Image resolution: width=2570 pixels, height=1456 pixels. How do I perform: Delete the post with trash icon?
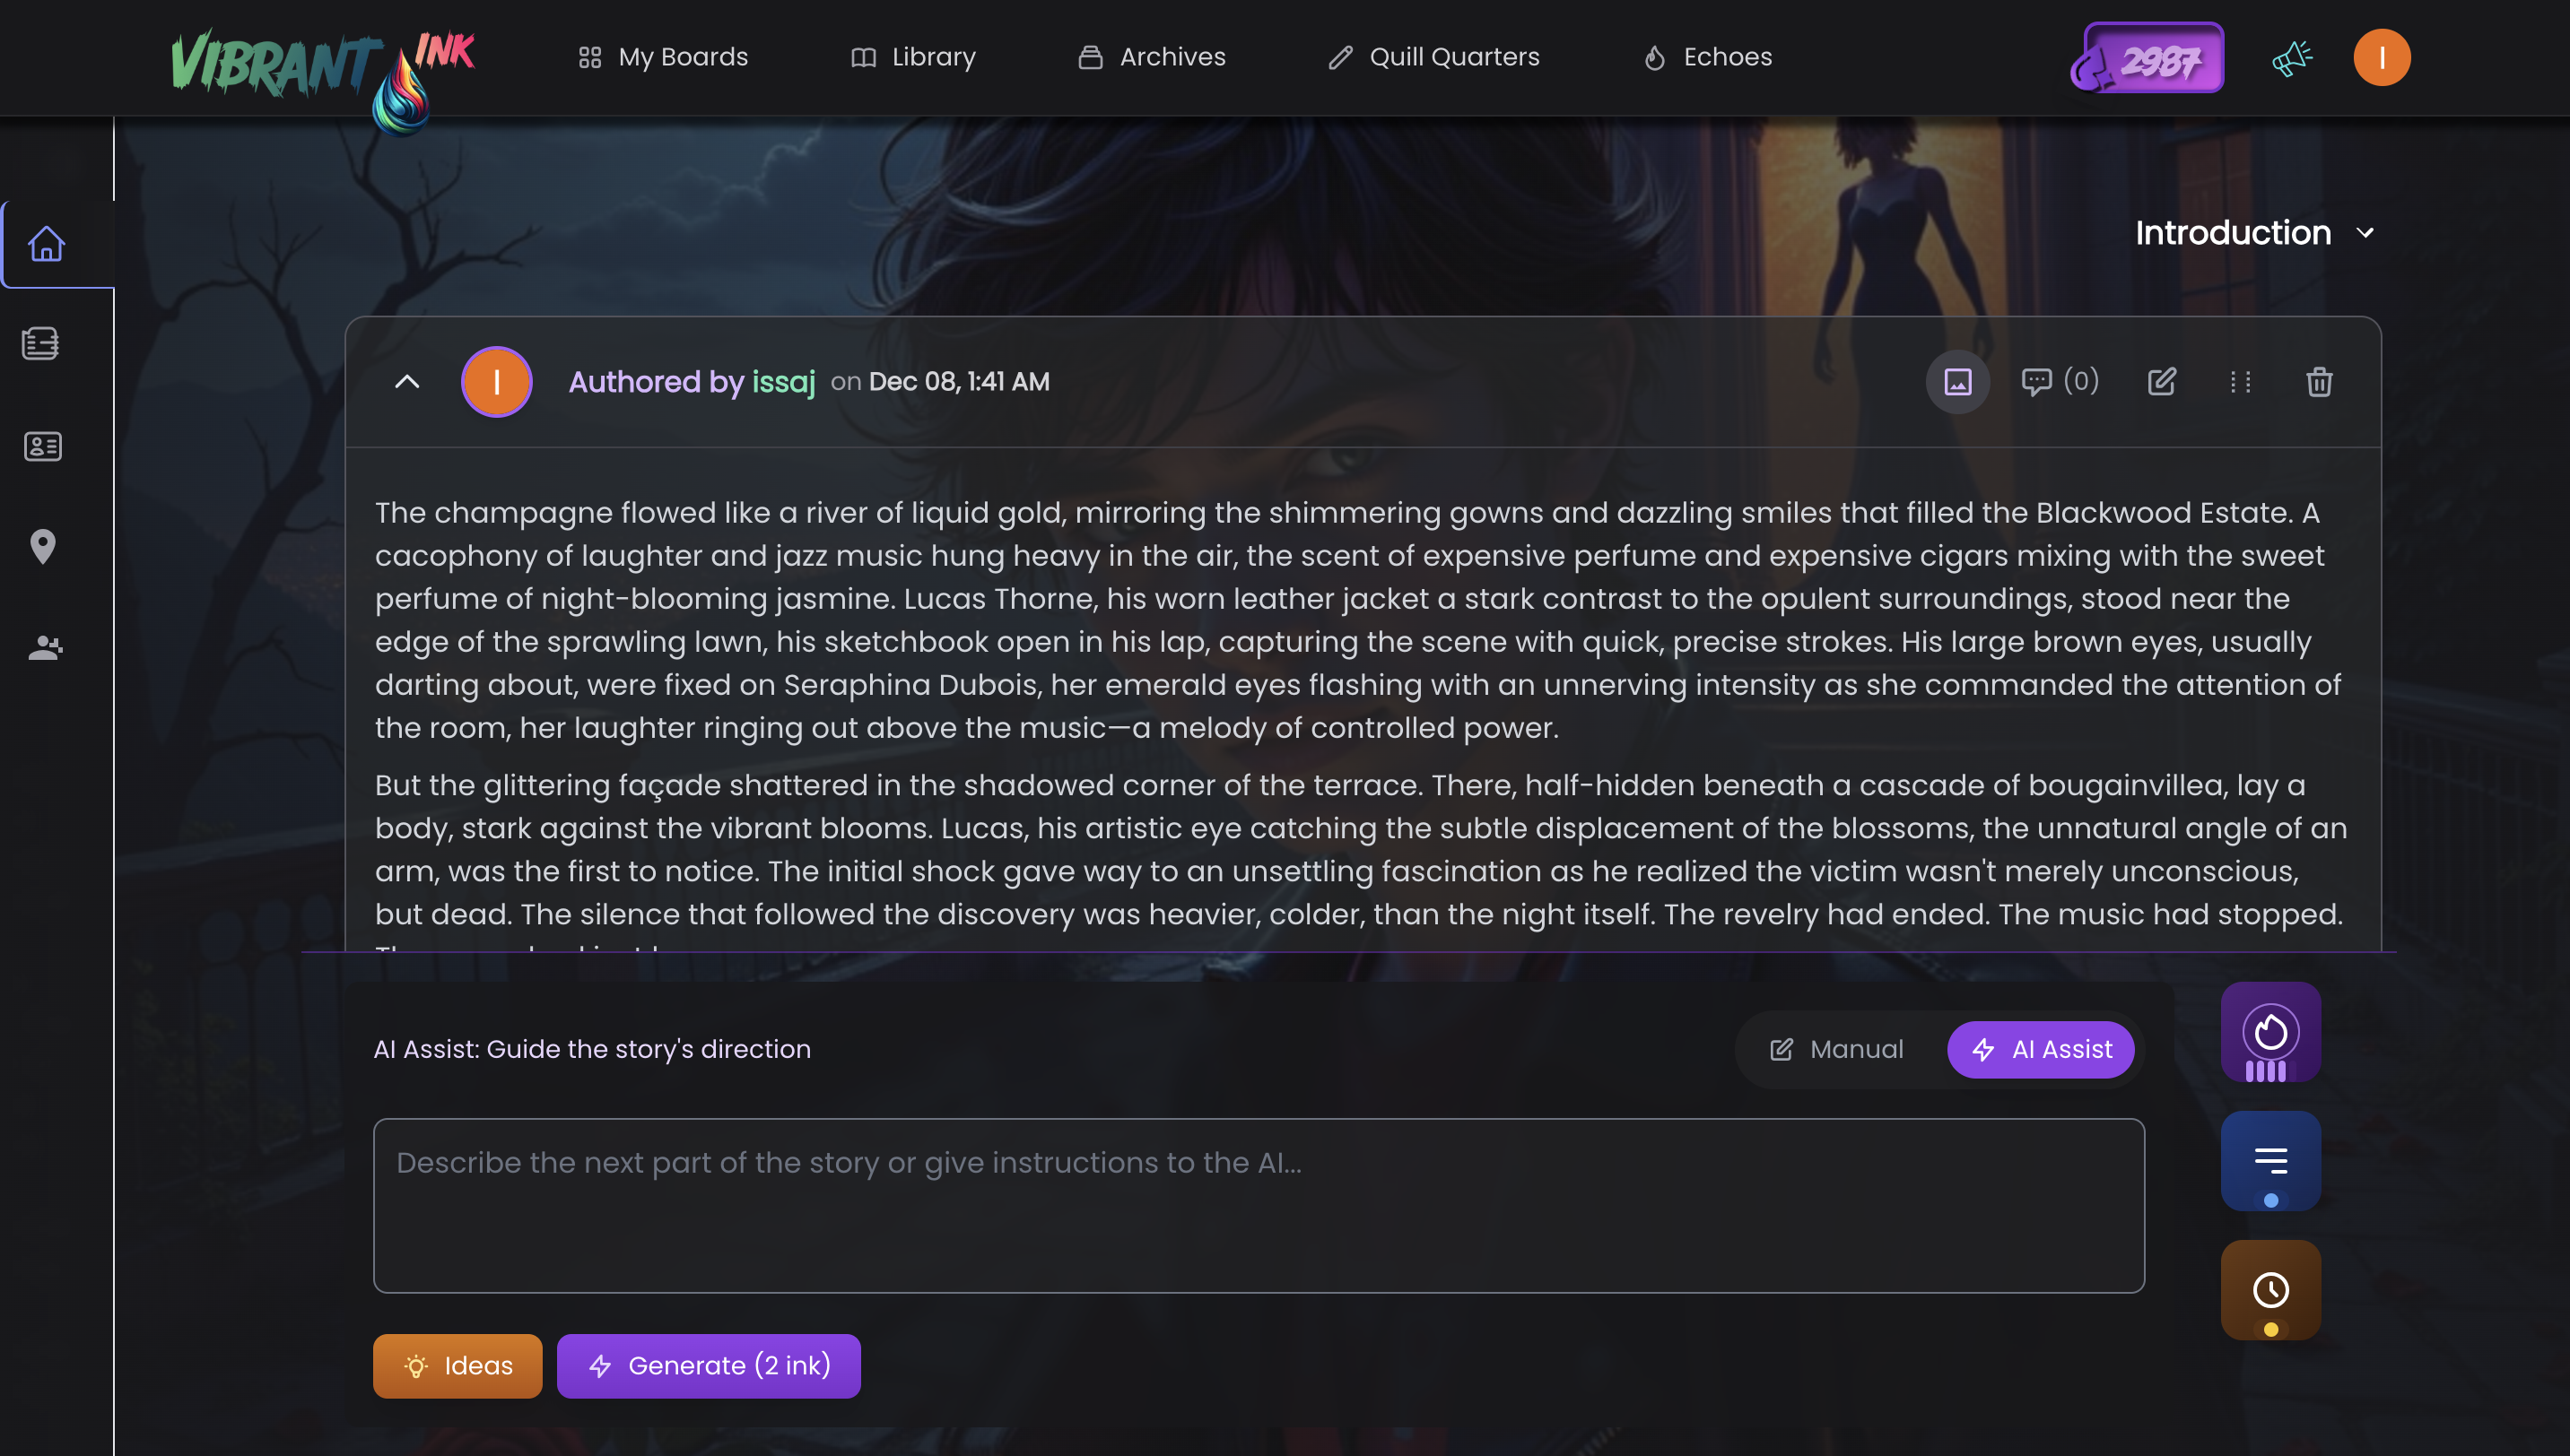tap(2319, 382)
